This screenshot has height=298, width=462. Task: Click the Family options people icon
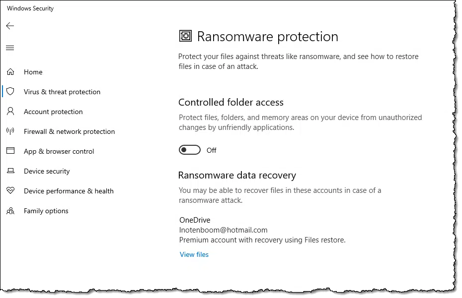10,211
